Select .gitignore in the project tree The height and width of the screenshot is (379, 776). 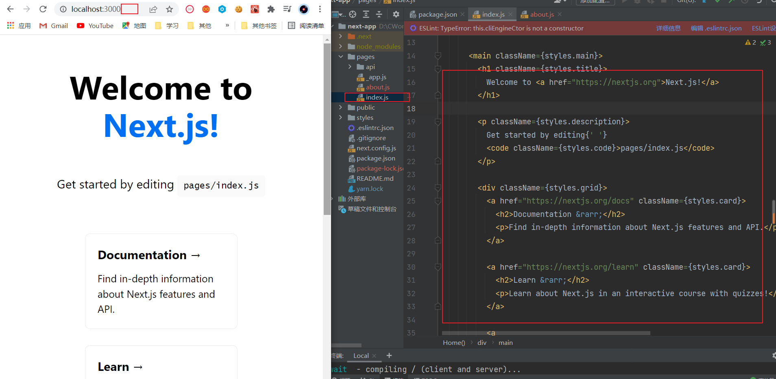point(367,138)
